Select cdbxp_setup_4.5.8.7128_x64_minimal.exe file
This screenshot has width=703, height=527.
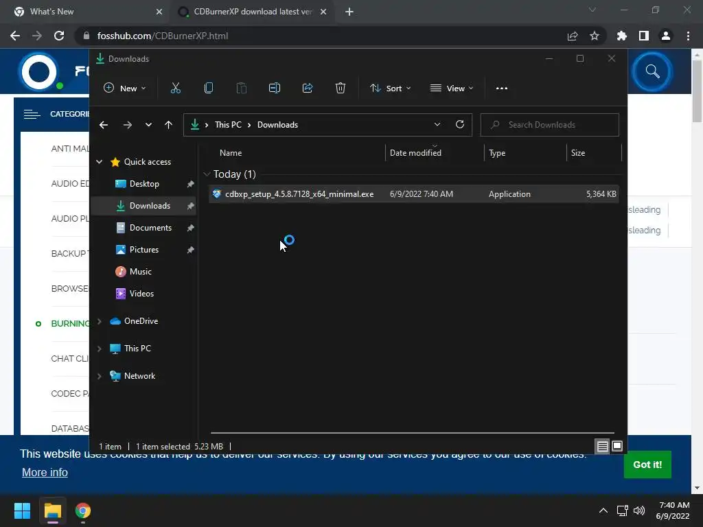point(414,194)
